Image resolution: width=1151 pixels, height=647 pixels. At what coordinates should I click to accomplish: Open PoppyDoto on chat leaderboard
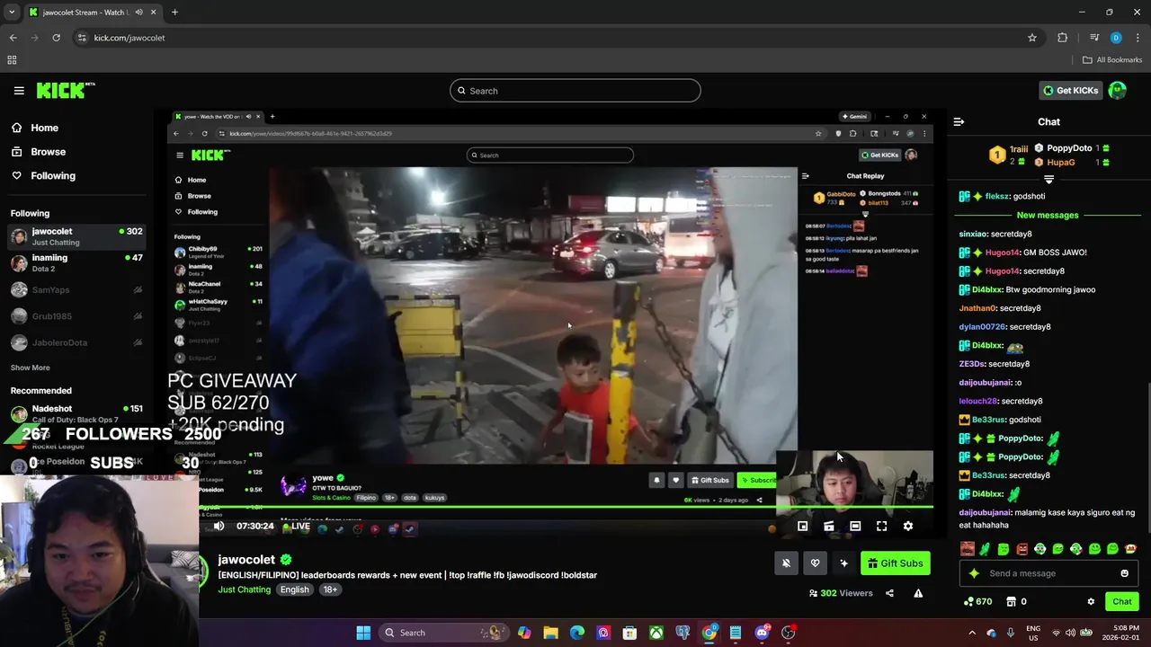pyautogui.click(x=1069, y=148)
